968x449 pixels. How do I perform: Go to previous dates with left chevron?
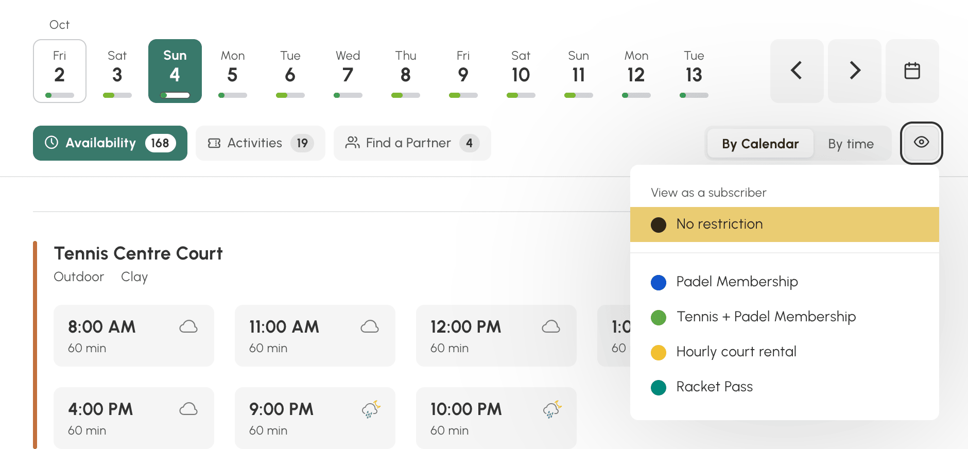pyautogui.click(x=797, y=71)
